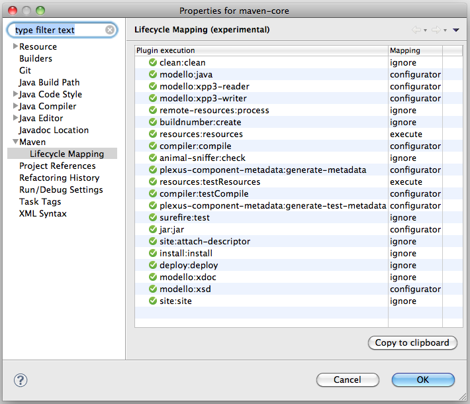Screen dimensions: 470x404
Task: Click the green check icon beside deploy:deploy
Action: click(153, 265)
